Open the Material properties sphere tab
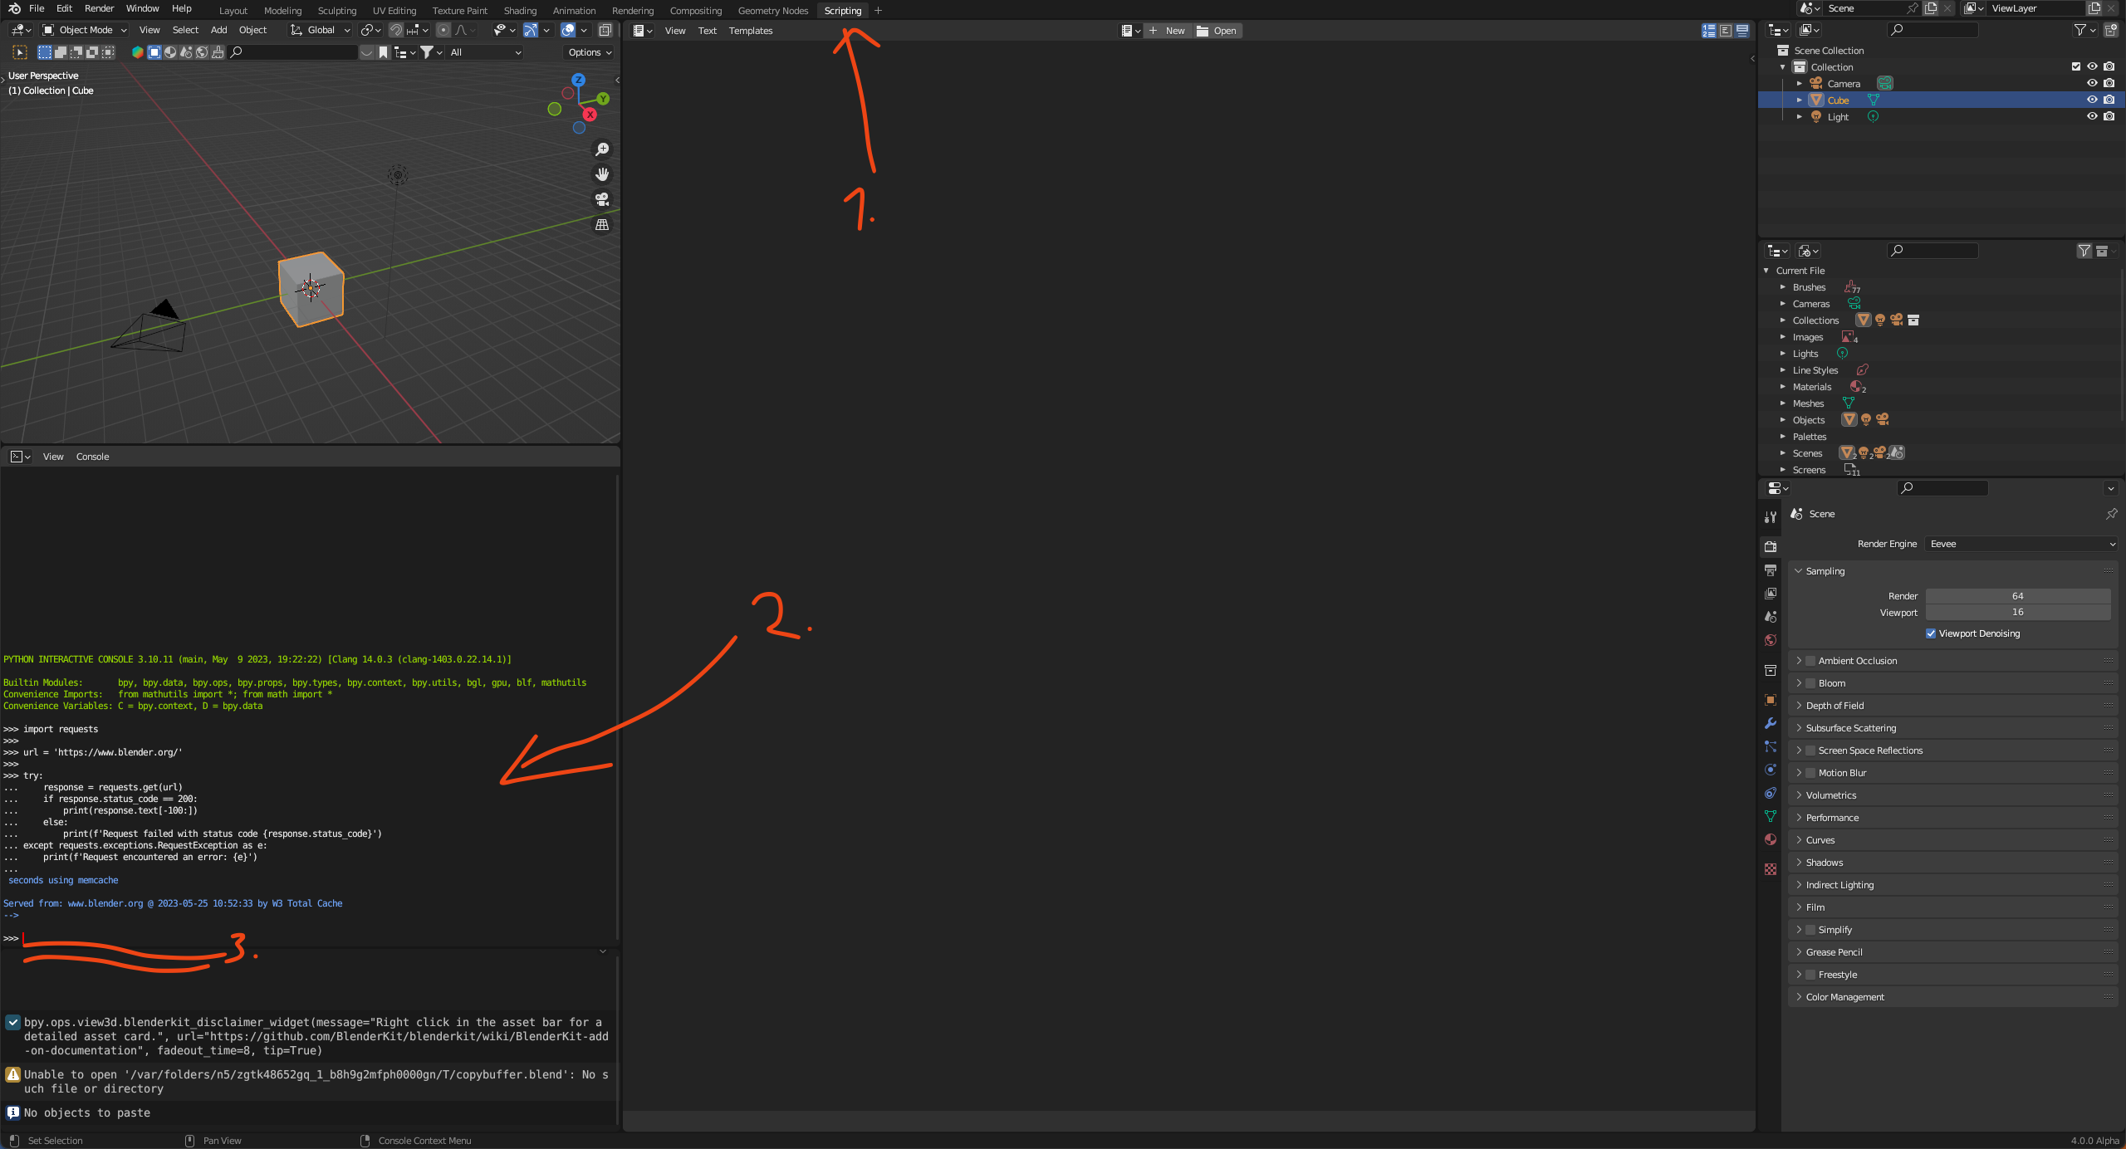2126x1149 pixels. 1771,839
